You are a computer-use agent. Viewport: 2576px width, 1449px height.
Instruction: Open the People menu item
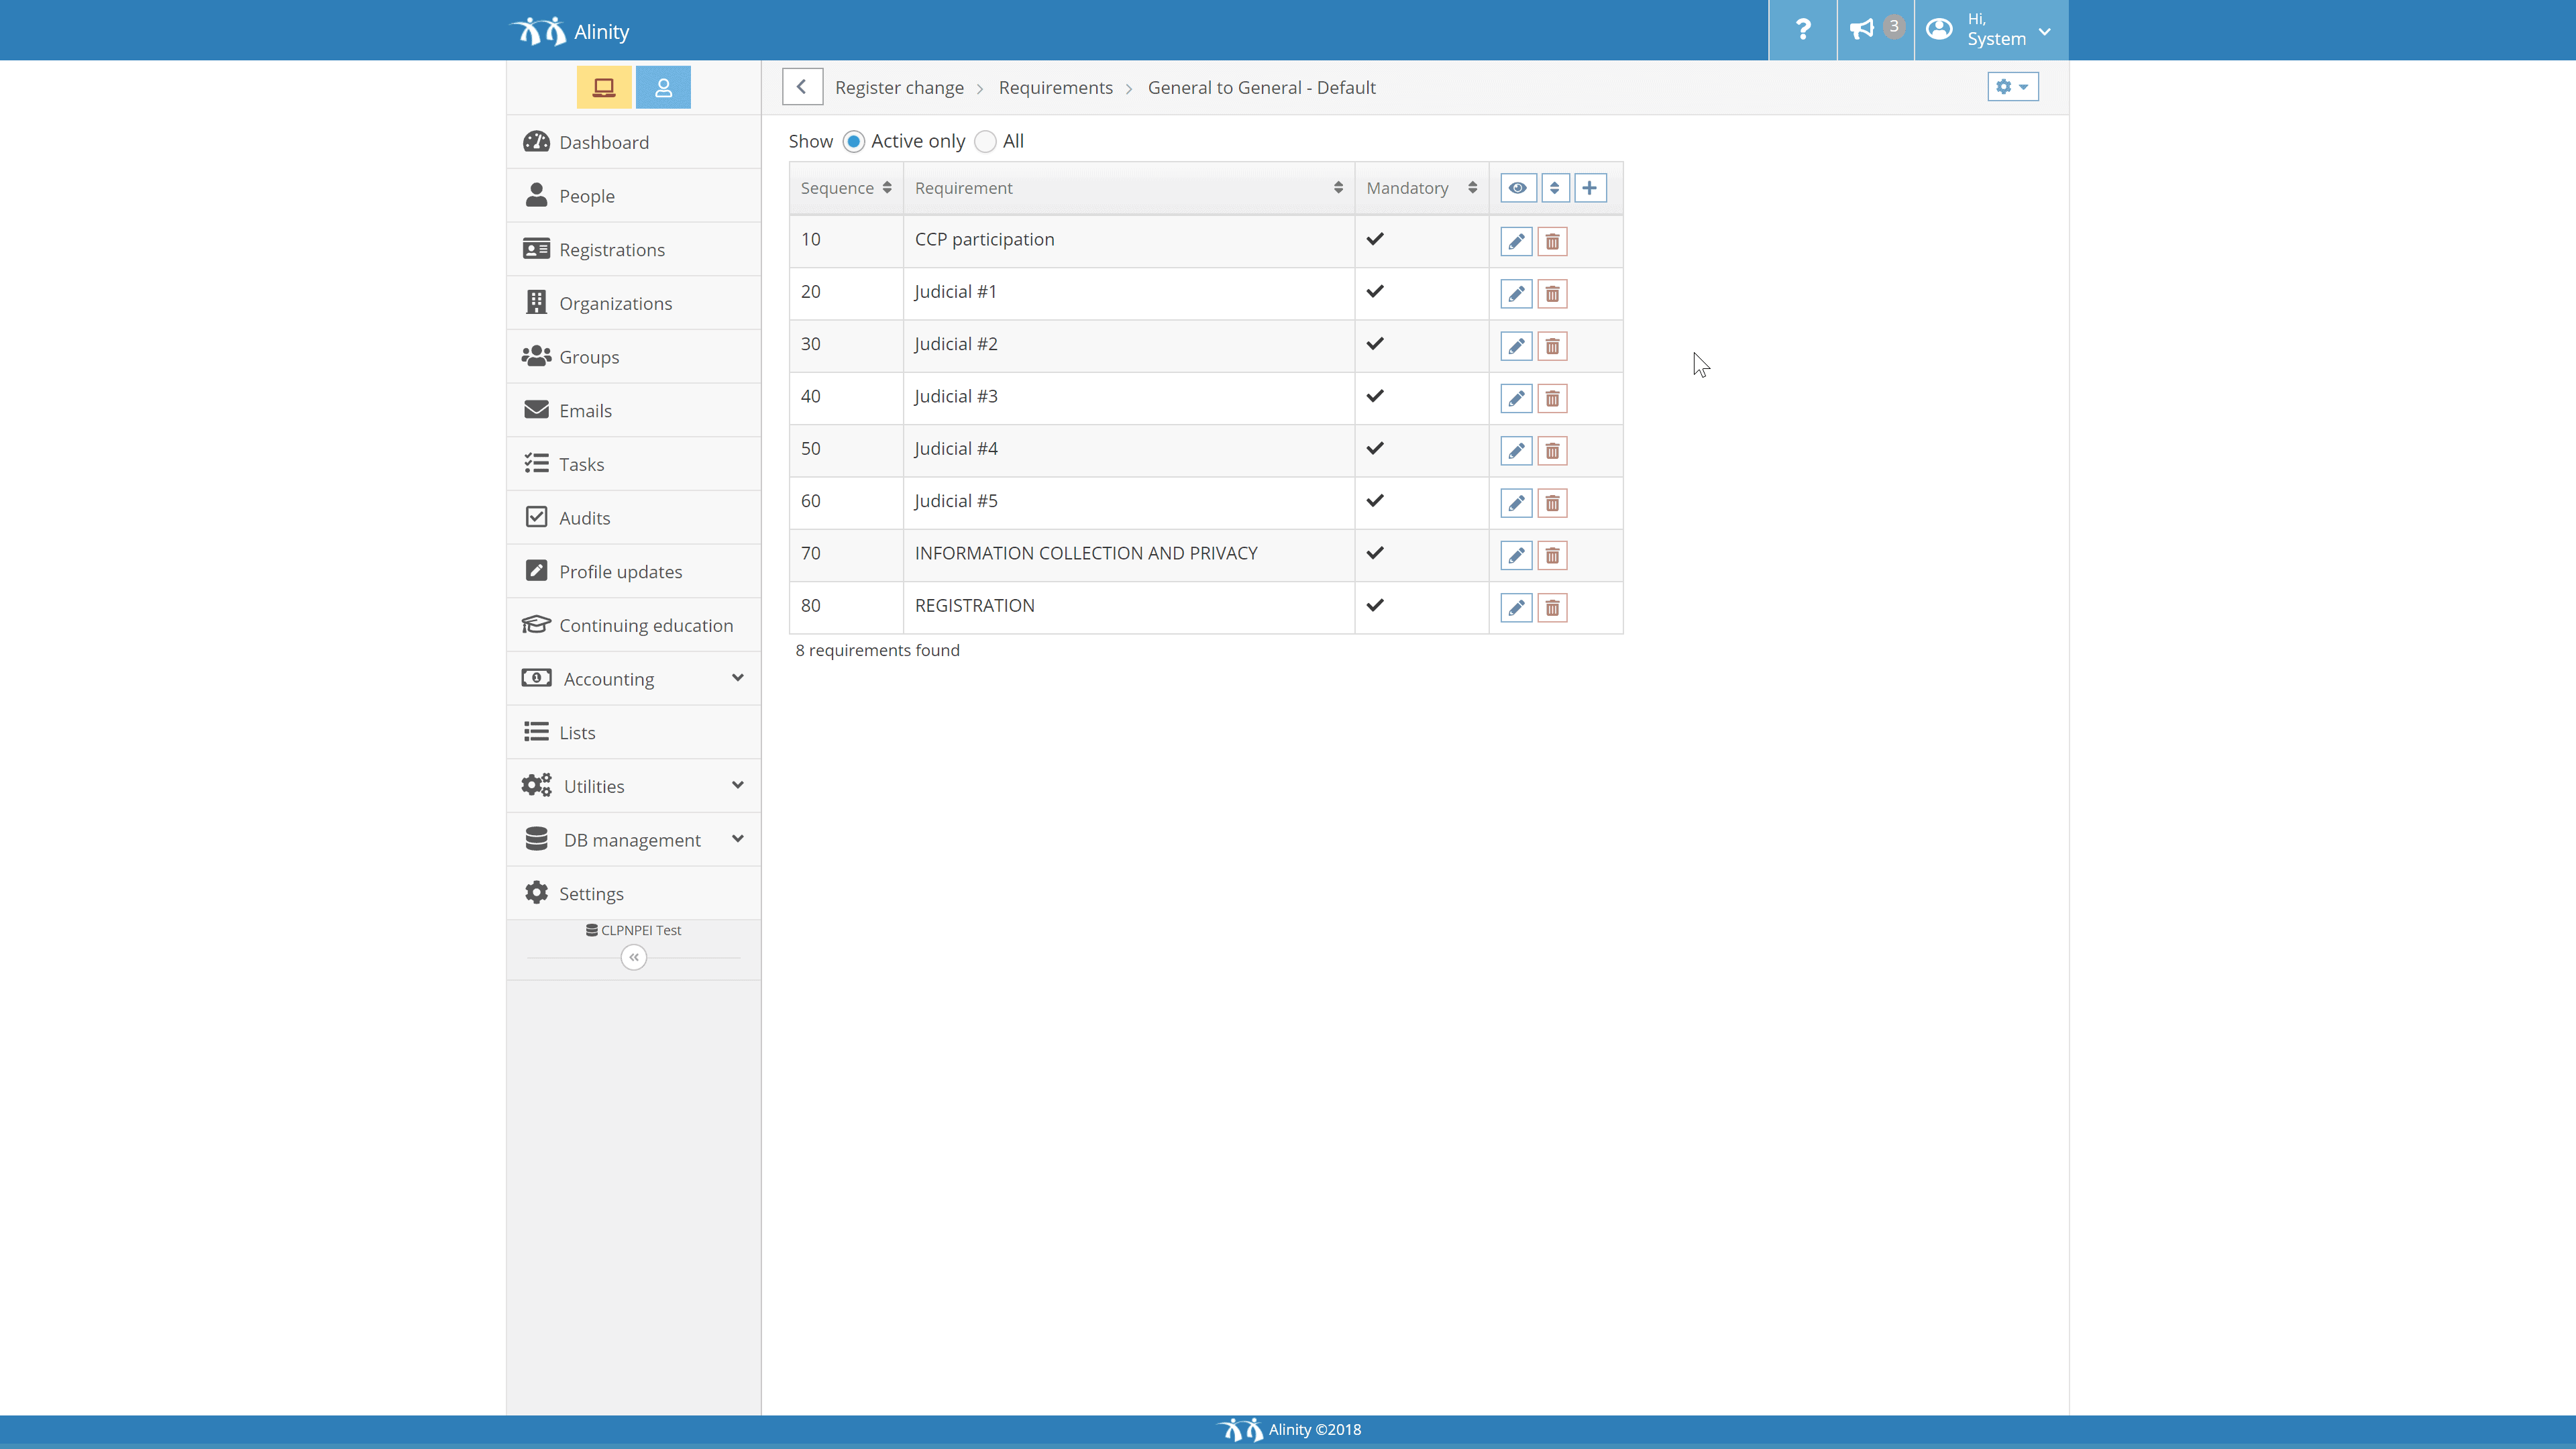point(633,196)
